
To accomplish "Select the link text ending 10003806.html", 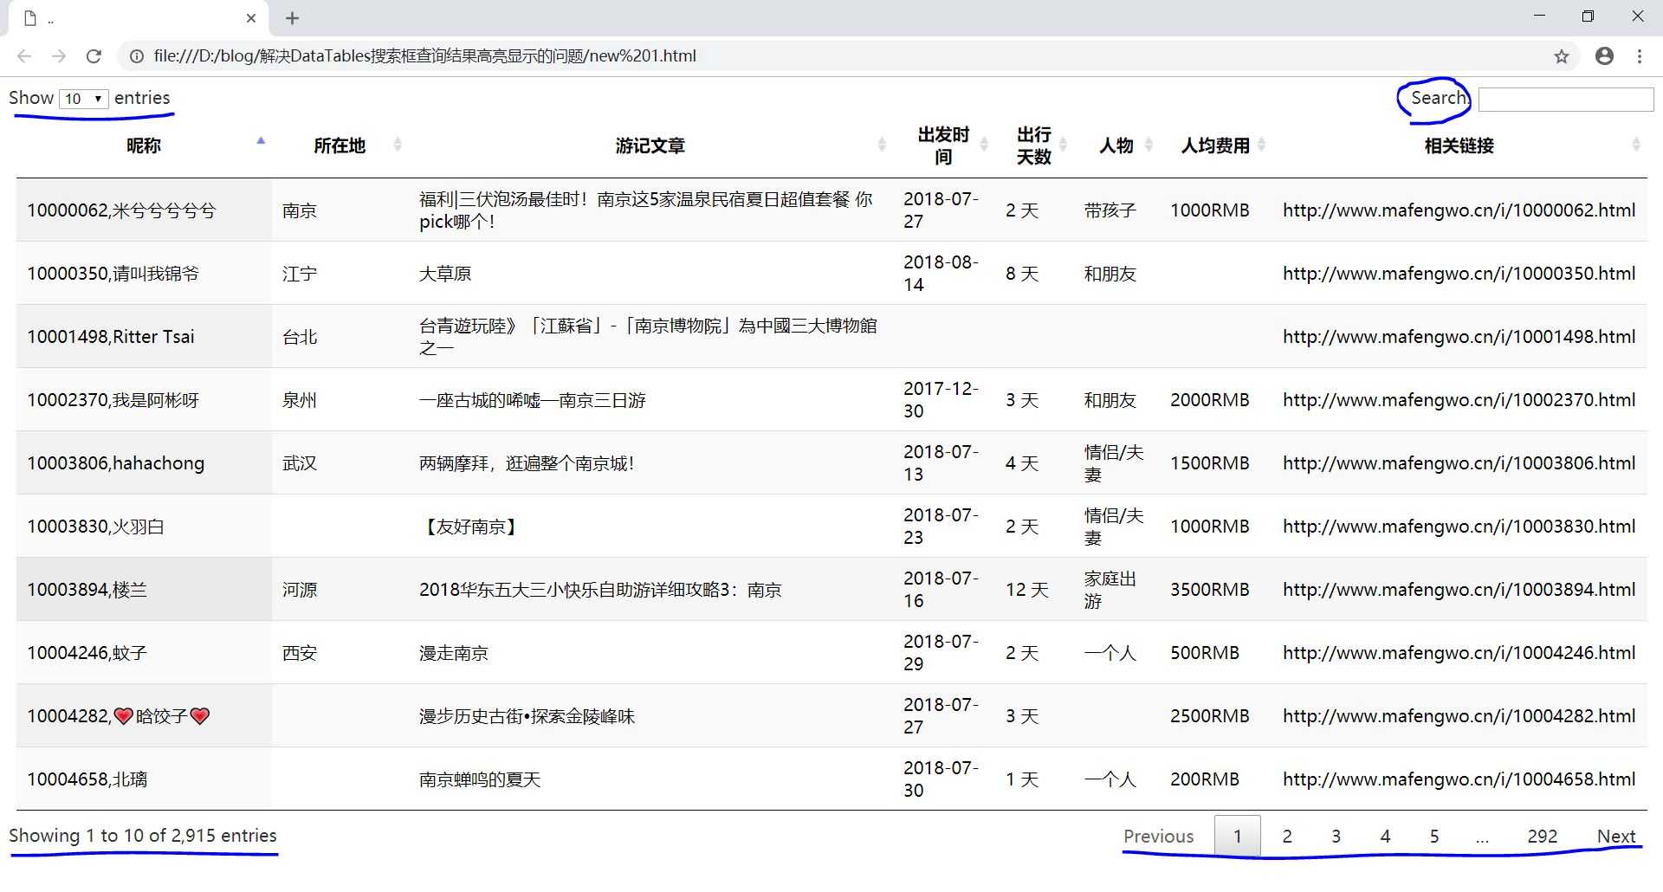I will point(1459,463).
